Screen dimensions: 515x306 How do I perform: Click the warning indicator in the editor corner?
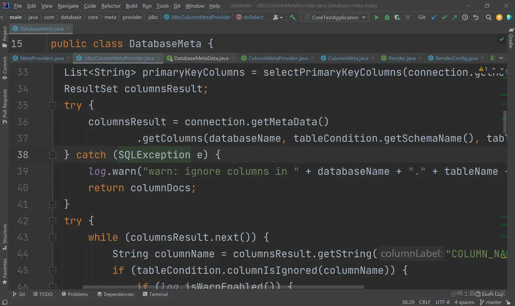tap(483, 69)
